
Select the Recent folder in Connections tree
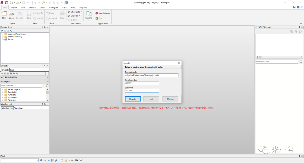tap(10, 39)
